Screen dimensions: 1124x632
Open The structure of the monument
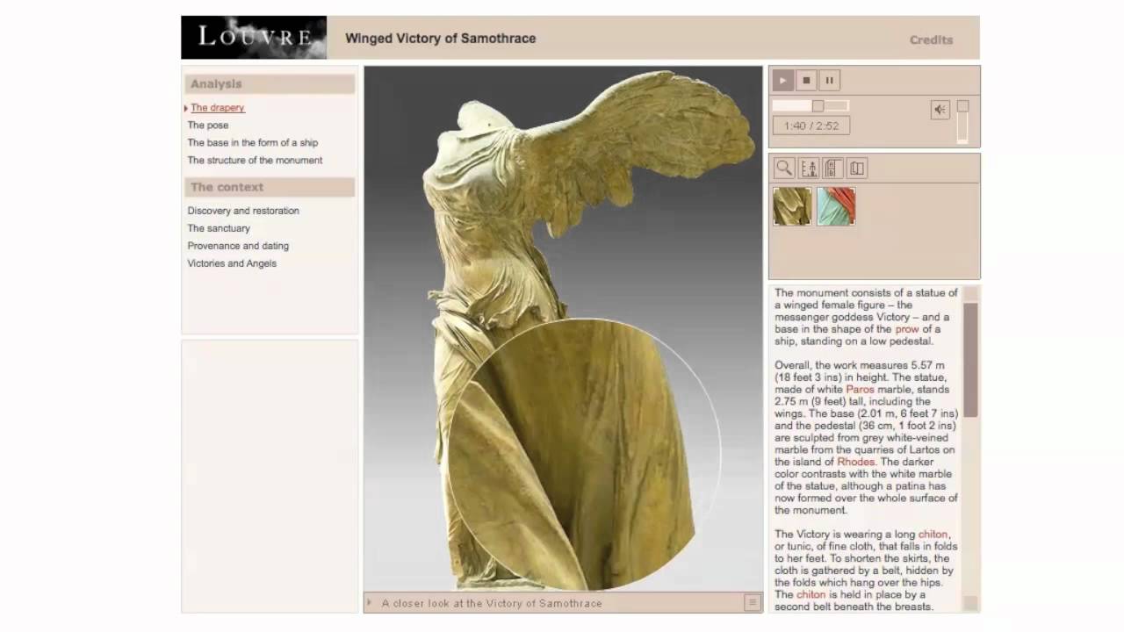tap(255, 161)
